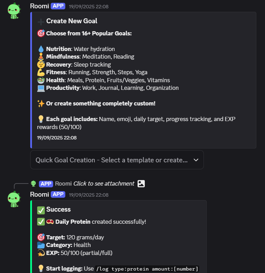Click the flexed bicep emoji next to Fitness
Viewport: 265px width, 273px height.
tap(41, 72)
